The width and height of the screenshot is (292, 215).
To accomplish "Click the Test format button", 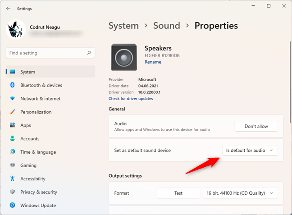I will tap(178, 193).
